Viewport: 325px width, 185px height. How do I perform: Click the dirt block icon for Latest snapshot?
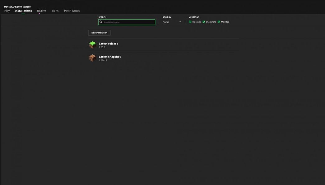coord(92,58)
